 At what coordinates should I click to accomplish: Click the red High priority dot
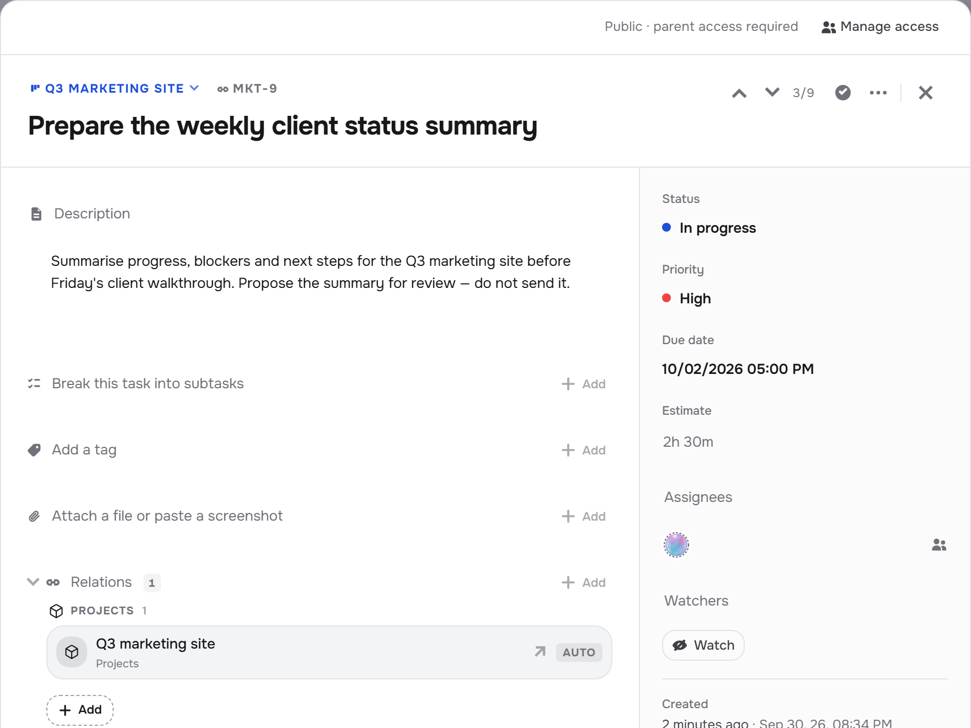[x=666, y=298]
